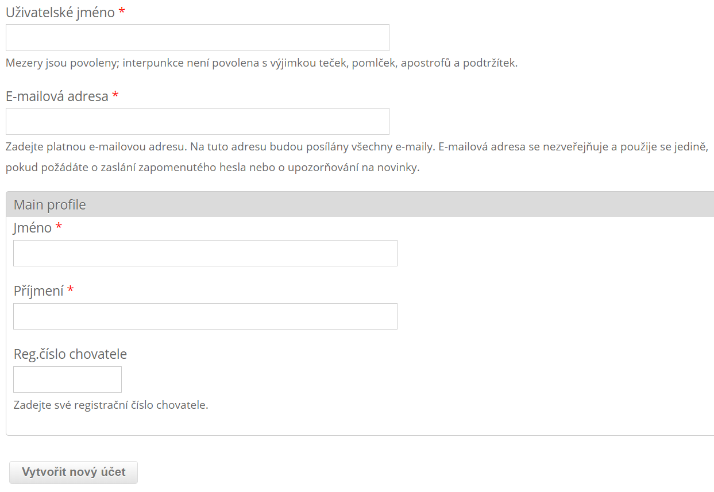Click the required asterisk beside E-mailová adresa
This screenshot has height=492, width=714.
115,96
